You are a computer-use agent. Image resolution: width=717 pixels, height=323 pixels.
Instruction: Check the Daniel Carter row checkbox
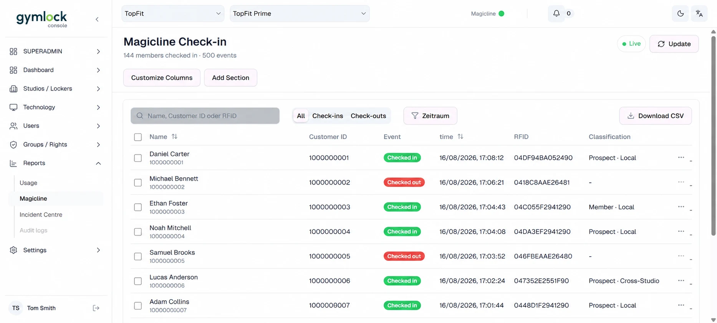pos(138,158)
